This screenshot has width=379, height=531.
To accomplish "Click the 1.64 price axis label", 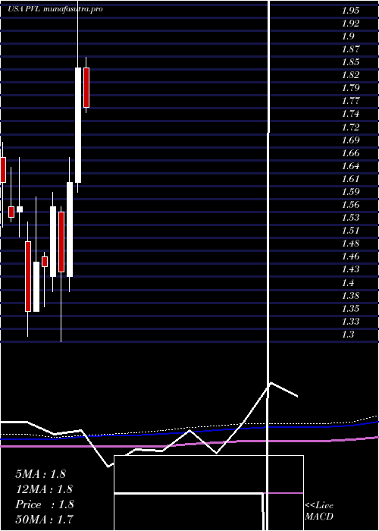I will [350, 166].
